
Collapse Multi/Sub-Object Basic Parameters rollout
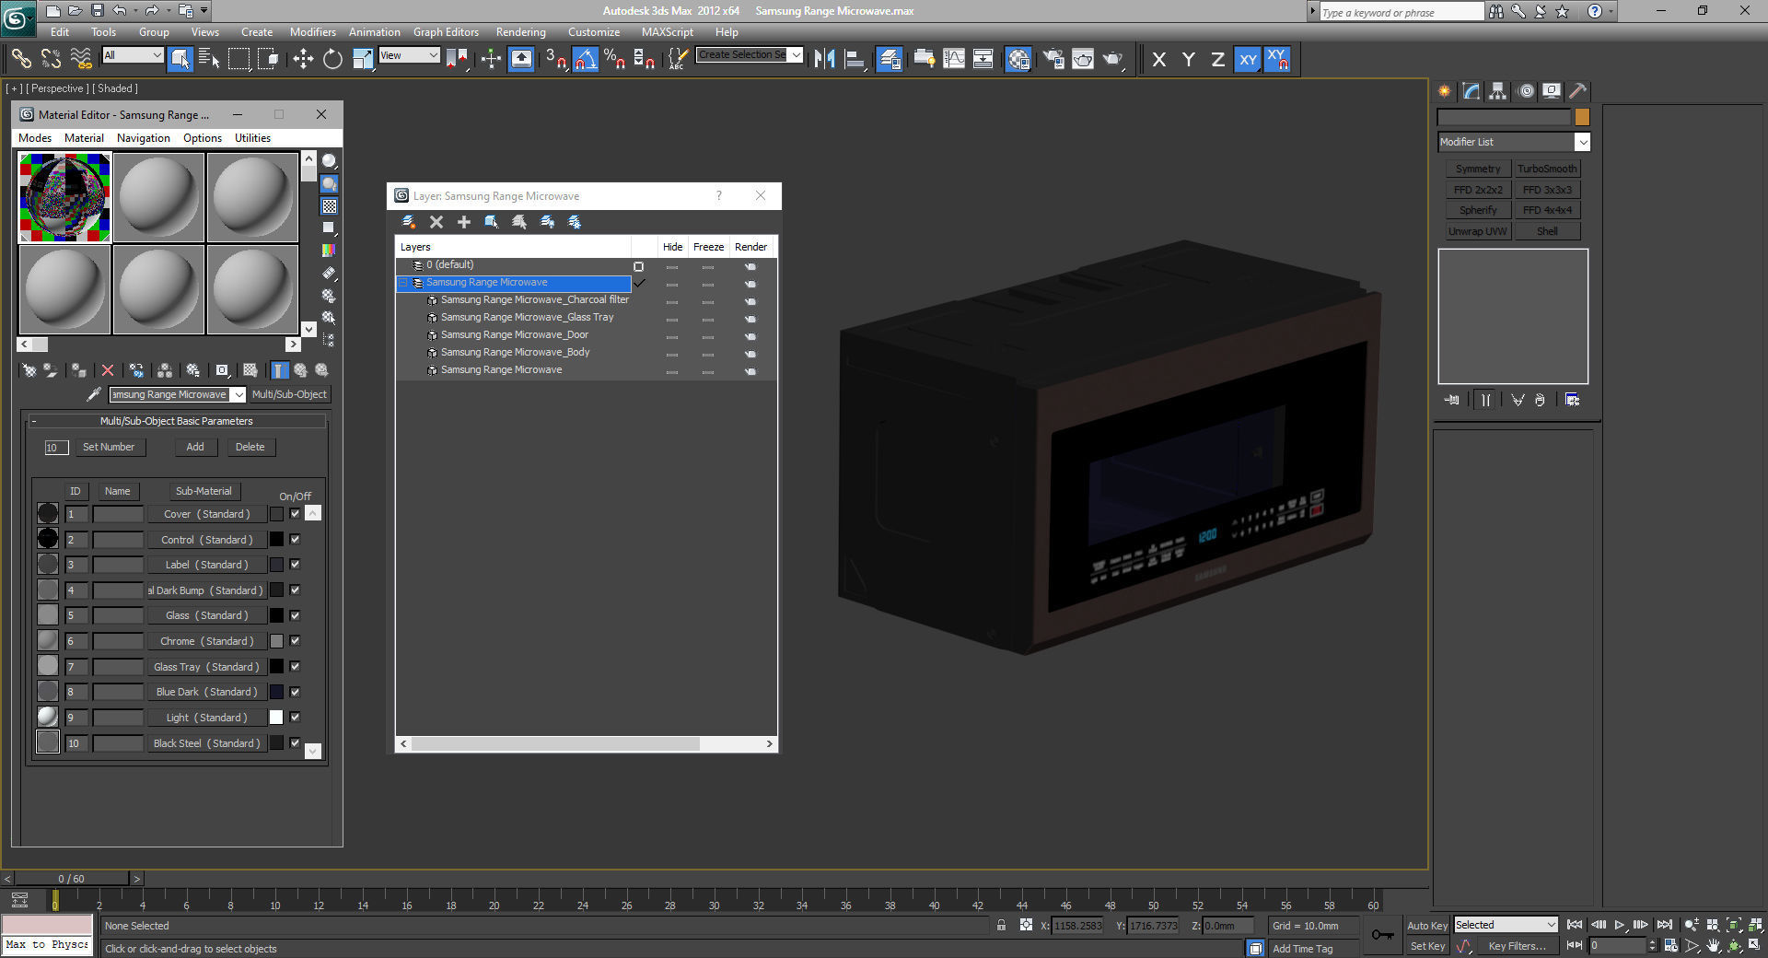176,421
